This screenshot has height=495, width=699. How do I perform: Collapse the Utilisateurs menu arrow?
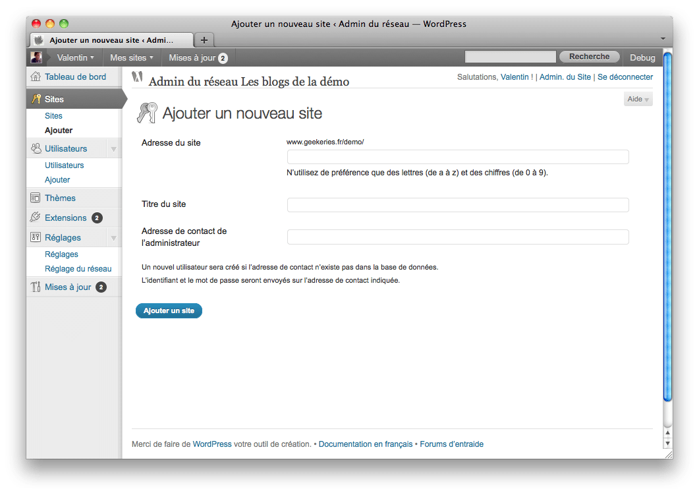pos(114,149)
